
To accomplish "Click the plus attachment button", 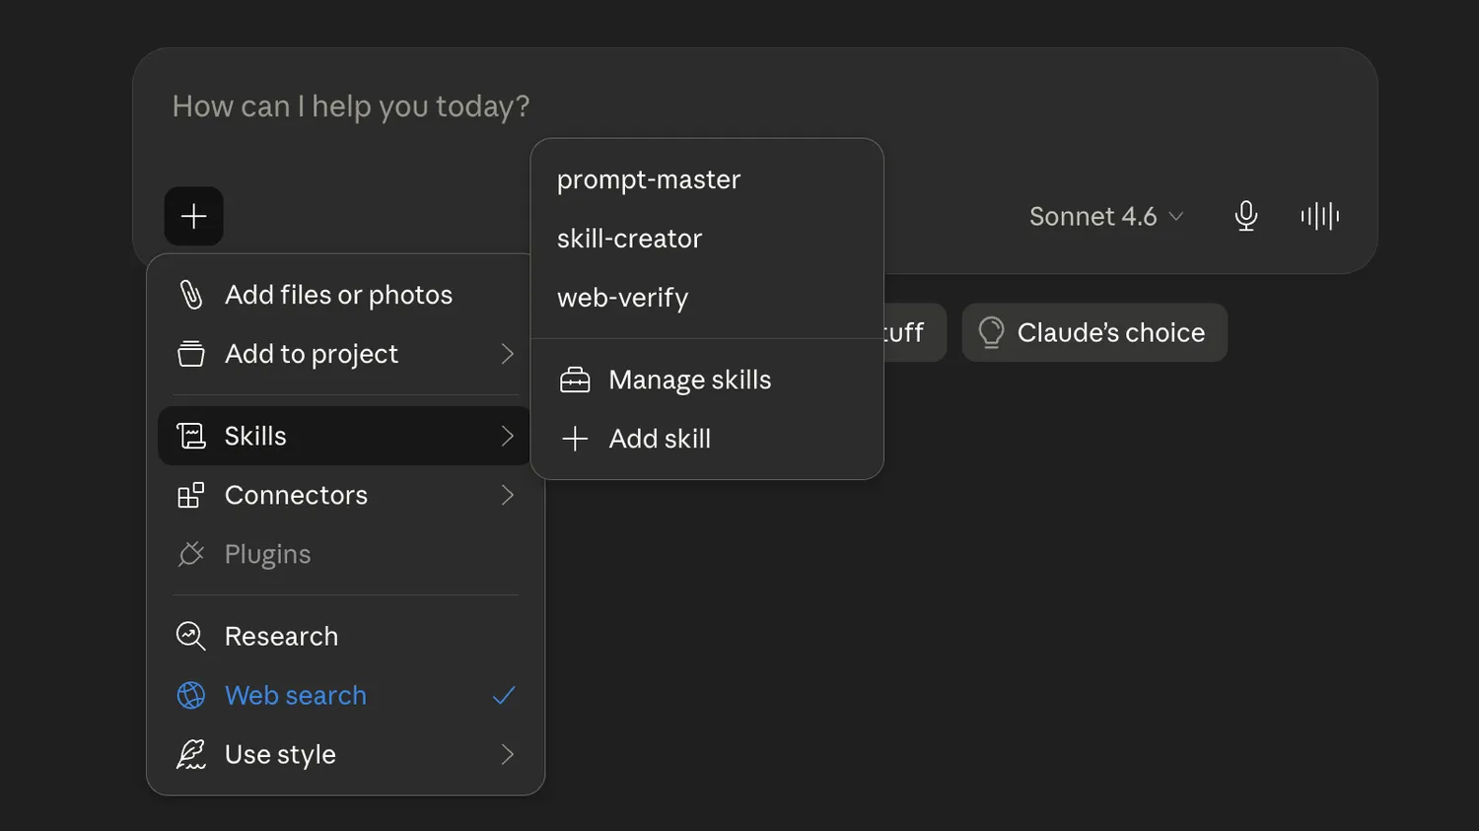I will click(193, 216).
